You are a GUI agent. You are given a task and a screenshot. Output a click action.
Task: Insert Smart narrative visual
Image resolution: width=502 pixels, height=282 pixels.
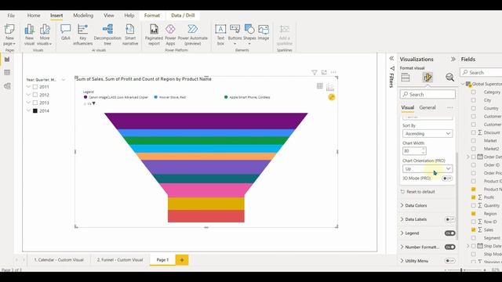coord(130,34)
